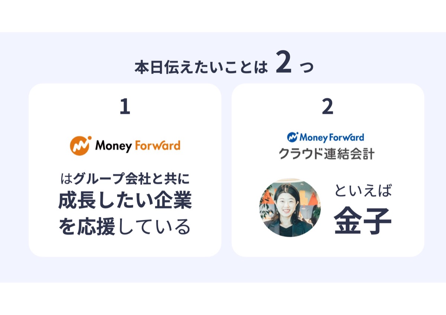The image size is (446, 315).
Task: Click the orange Money Forward wordmark text
Action: coord(138,146)
